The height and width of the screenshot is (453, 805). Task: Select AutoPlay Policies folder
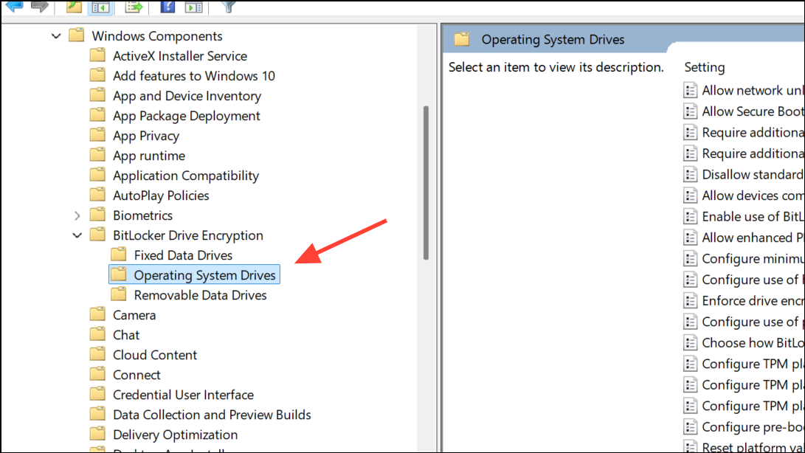pyautogui.click(x=150, y=196)
